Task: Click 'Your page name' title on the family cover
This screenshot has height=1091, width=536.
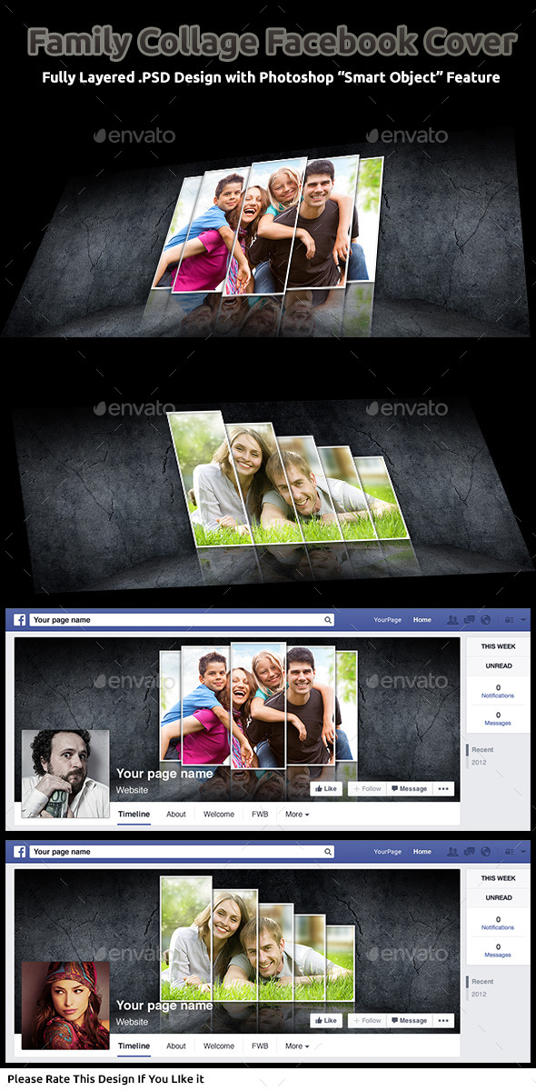Action: (164, 774)
